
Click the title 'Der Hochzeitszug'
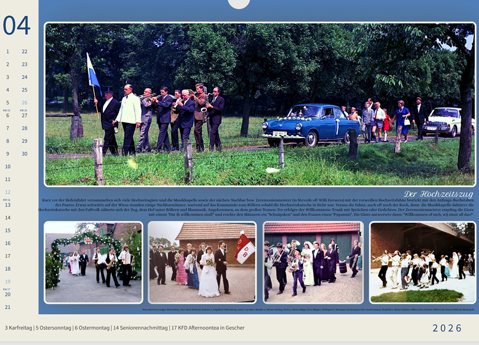439,194
